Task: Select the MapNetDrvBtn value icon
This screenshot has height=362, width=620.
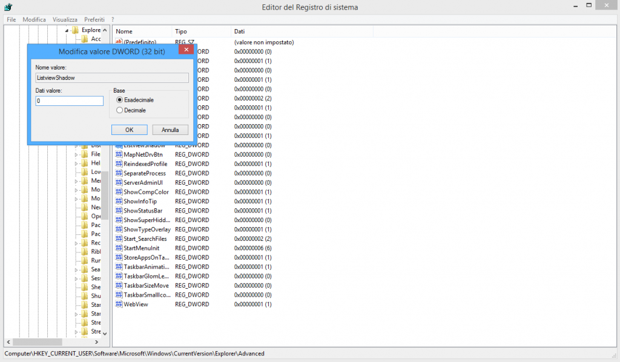Action: [119, 154]
